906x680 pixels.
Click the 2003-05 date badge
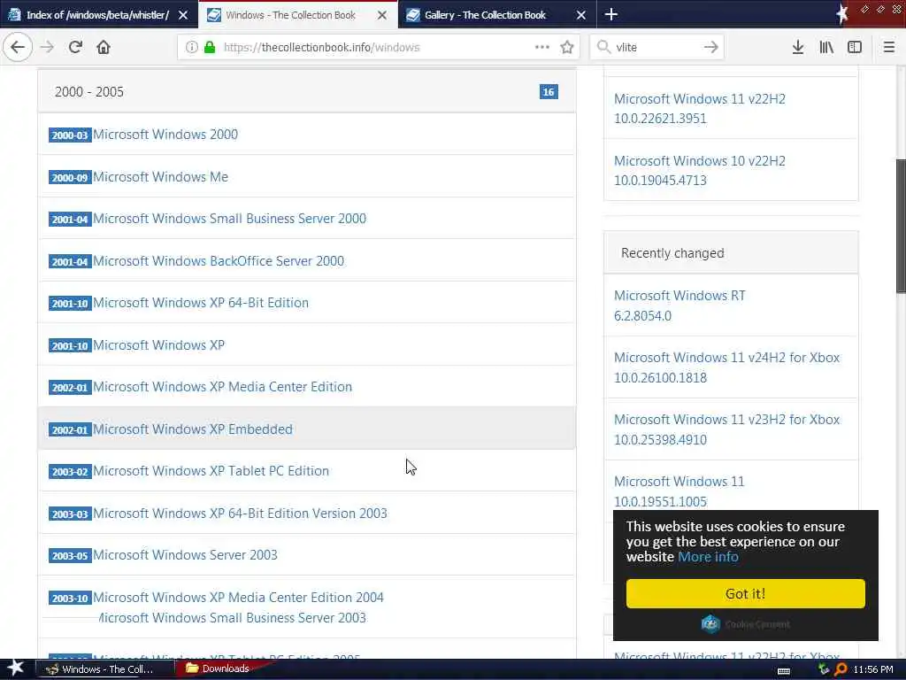tap(70, 556)
